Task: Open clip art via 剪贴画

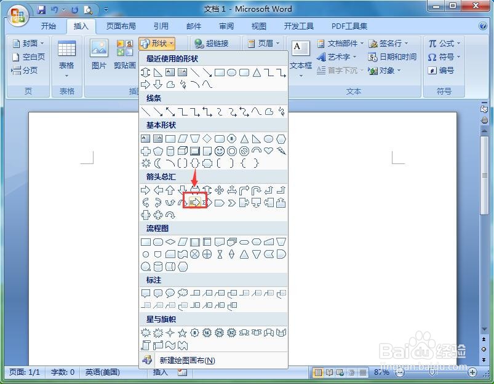Action: tap(125, 54)
